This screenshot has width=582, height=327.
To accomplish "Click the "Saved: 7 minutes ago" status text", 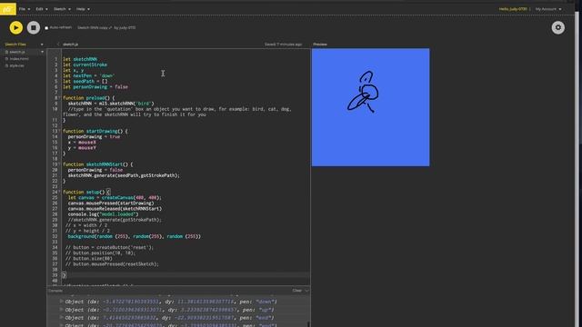I will [x=283, y=45].
